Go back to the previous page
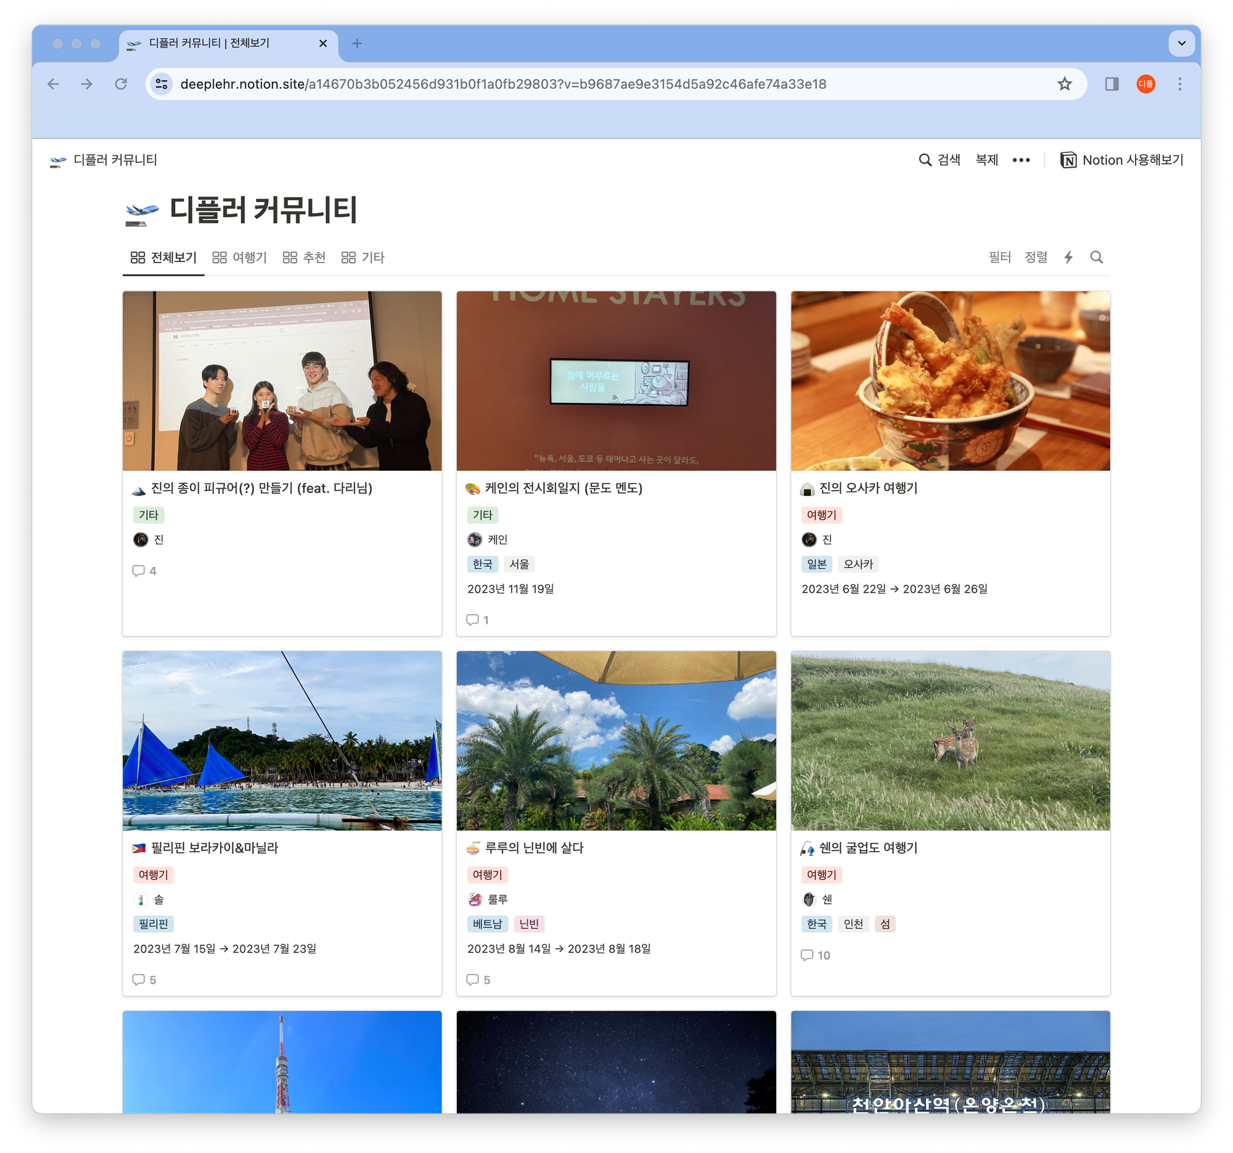 click(x=54, y=84)
